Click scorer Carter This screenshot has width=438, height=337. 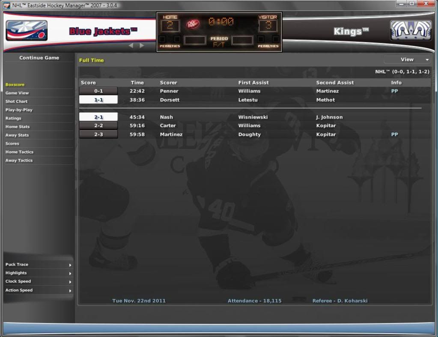(x=167, y=126)
